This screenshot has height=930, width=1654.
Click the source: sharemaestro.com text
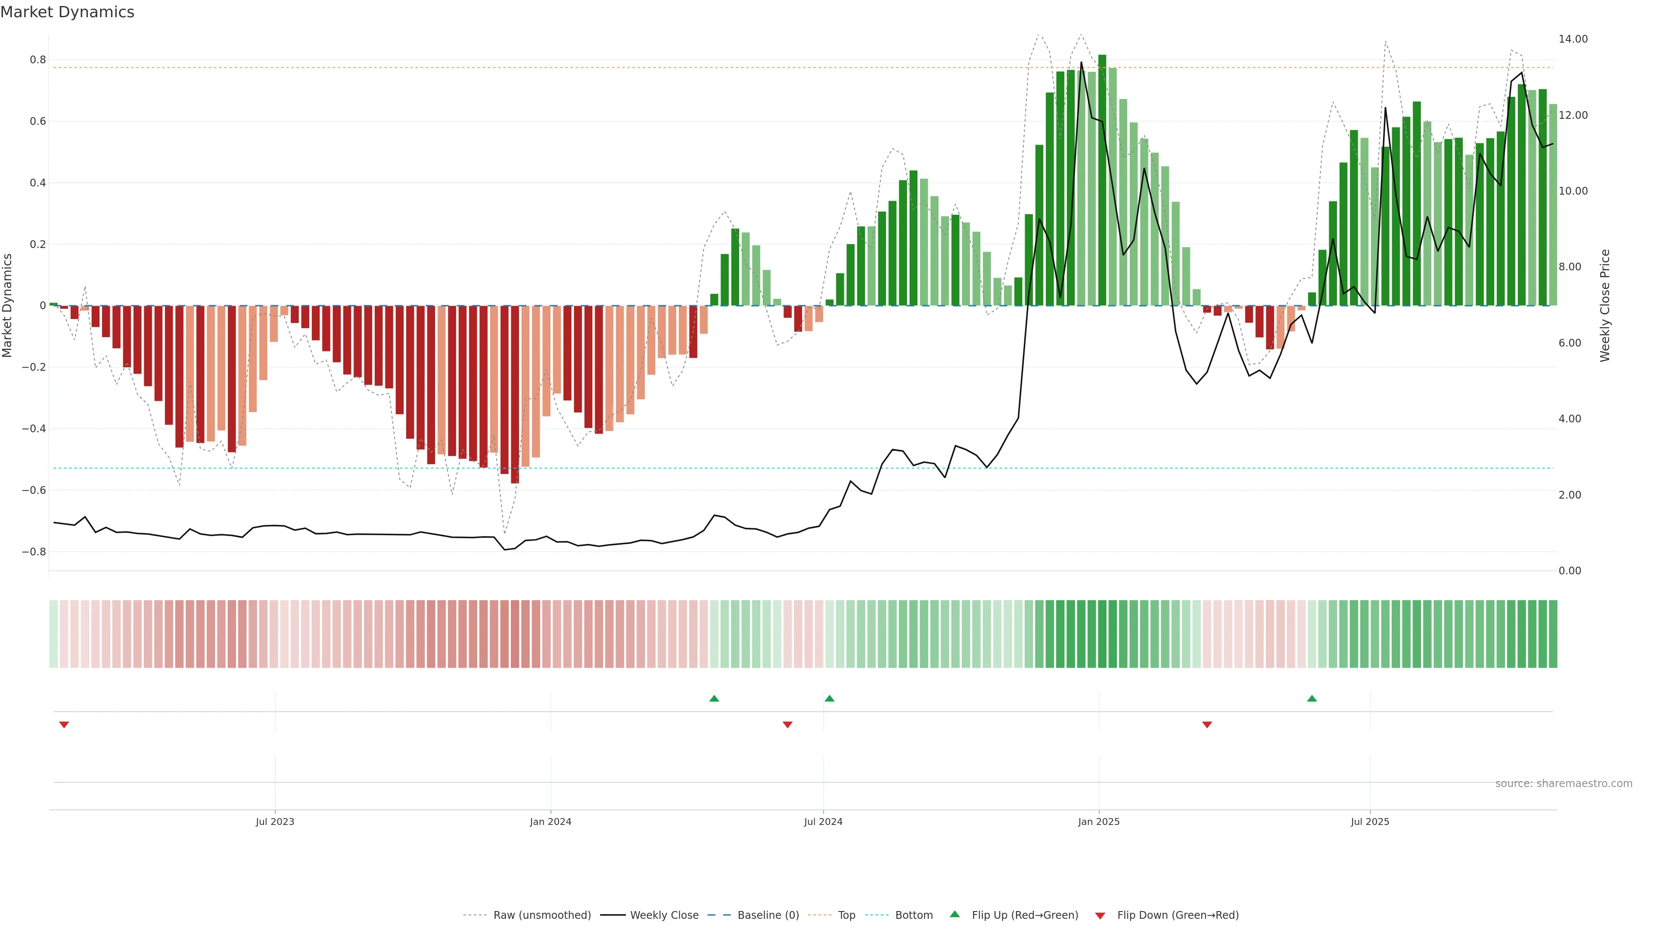tap(1564, 784)
